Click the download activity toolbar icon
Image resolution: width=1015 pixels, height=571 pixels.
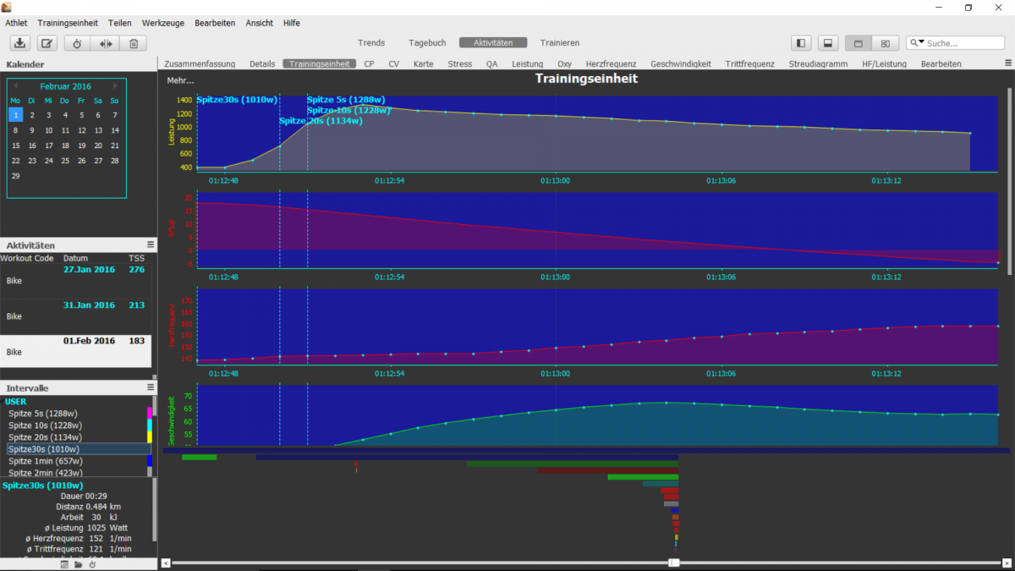pos(21,43)
